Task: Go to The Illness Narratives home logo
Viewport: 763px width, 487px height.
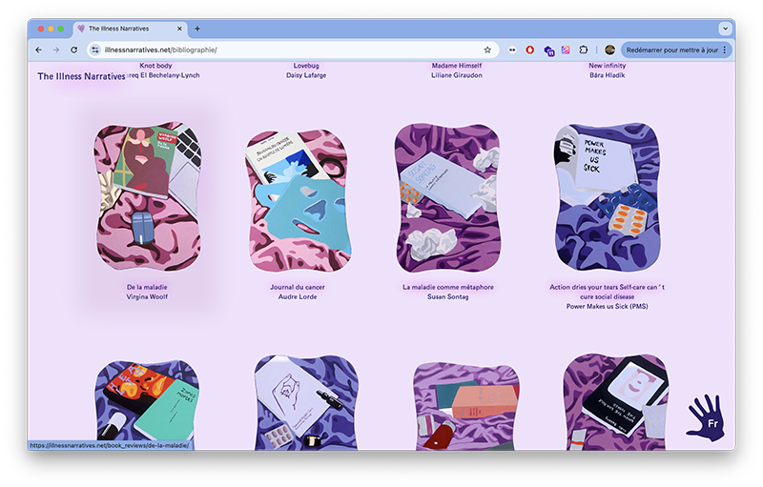Action: click(x=81, y=76)
